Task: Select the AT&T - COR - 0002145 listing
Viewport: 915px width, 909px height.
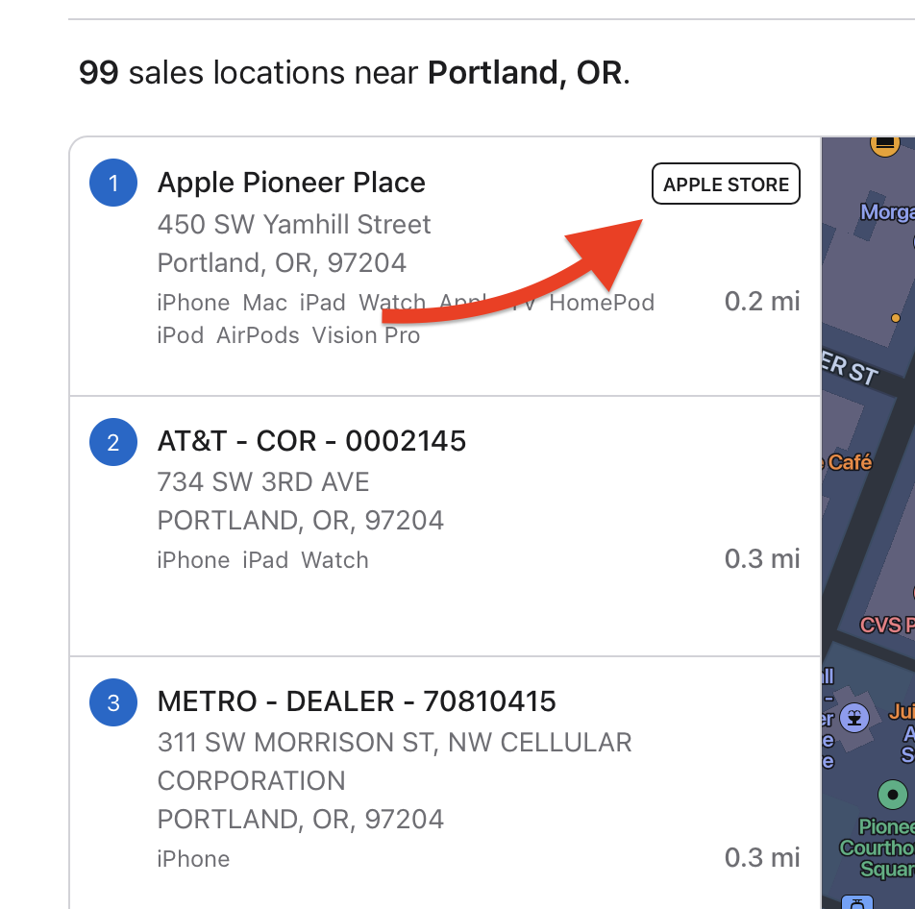Action: pyautogui.click(x=311, y=441)
